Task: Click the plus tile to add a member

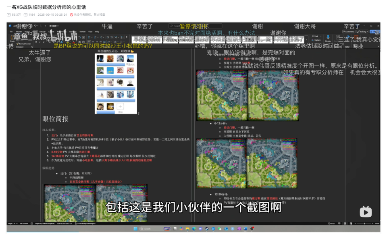Action: point(120,106)
